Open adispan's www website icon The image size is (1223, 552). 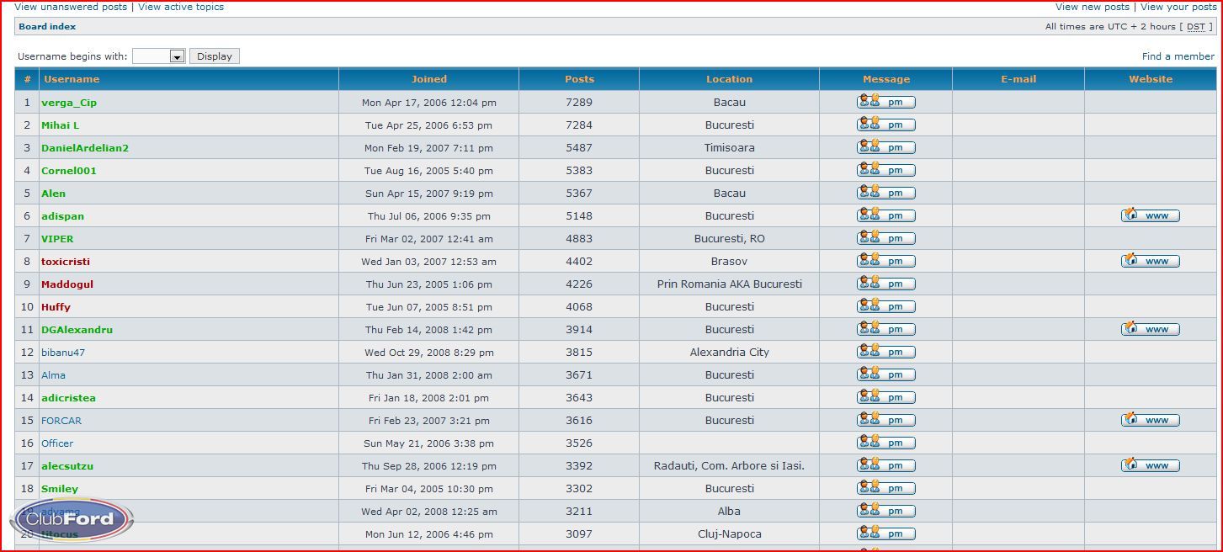(1150, 215)
